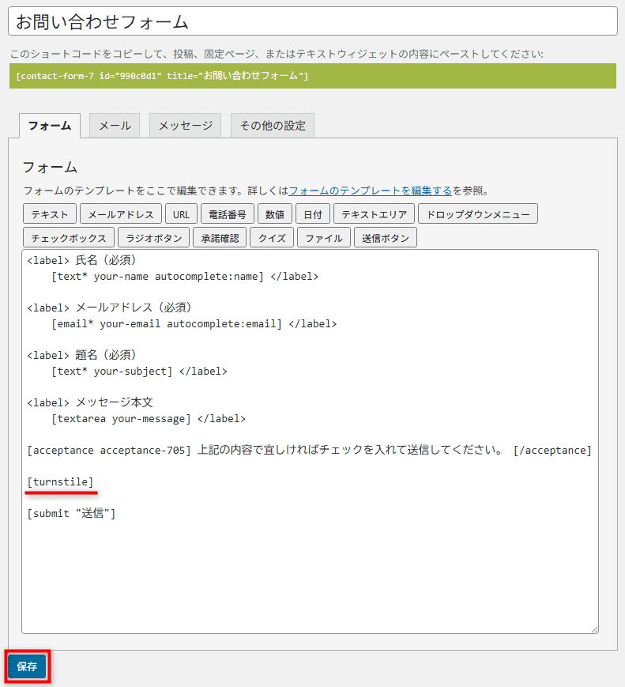Image resolution: width=625 pixels, height=687 pixels.
Task: Insert a テキスト tag
Action: click(50, 214)
